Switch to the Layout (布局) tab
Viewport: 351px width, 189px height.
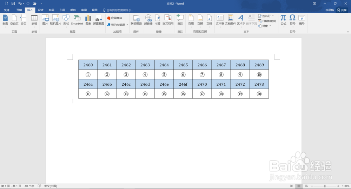[52, 10]
